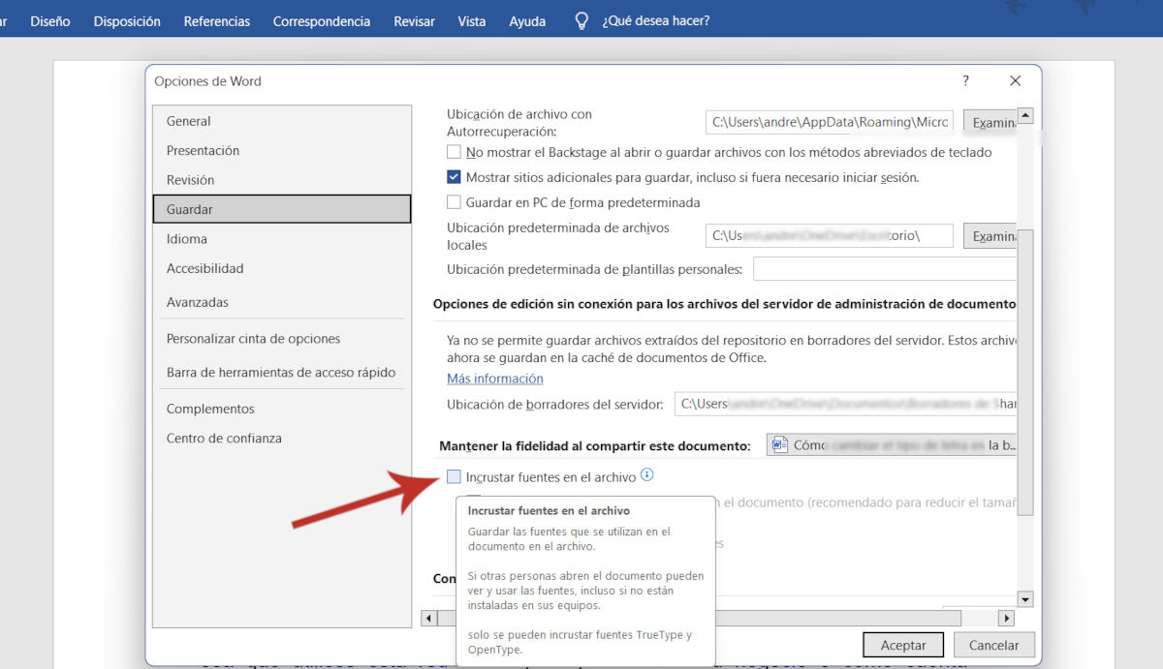This screenshot has height=669, width=1163.
Task: Uncheck "Mostrar sitios adicionales para guardar"
Action: 454,177
